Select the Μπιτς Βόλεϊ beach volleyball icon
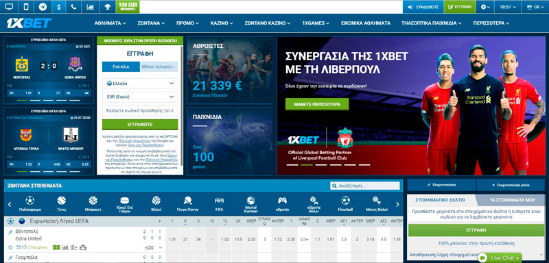The height and width of the screenshot is (263, 549). tap(377, 204)
